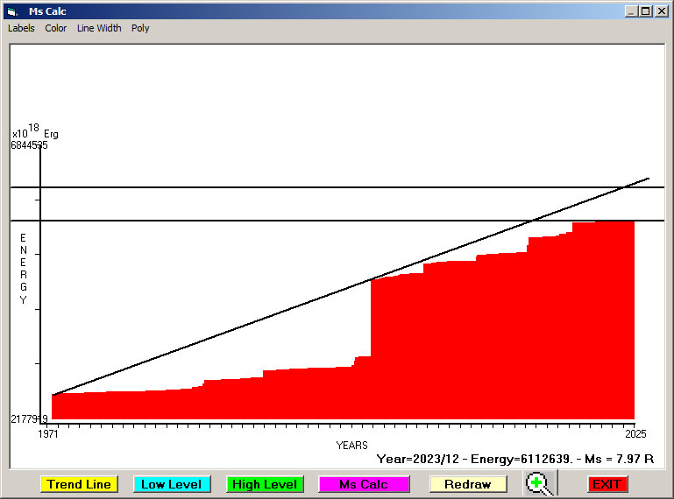Click the red EXIT button
674x499 pixels.
pyautogui.click(x=607, y=484)
